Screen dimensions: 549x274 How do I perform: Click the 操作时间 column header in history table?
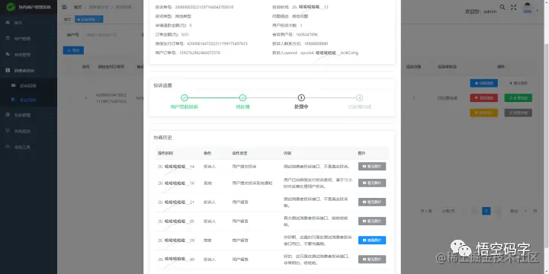(165, 154)
